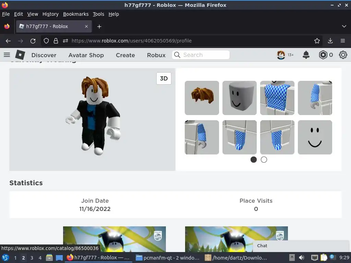351x263 pixels.
Task: Open the smiley face item thumbnail
Action: [x=315, y=137]
